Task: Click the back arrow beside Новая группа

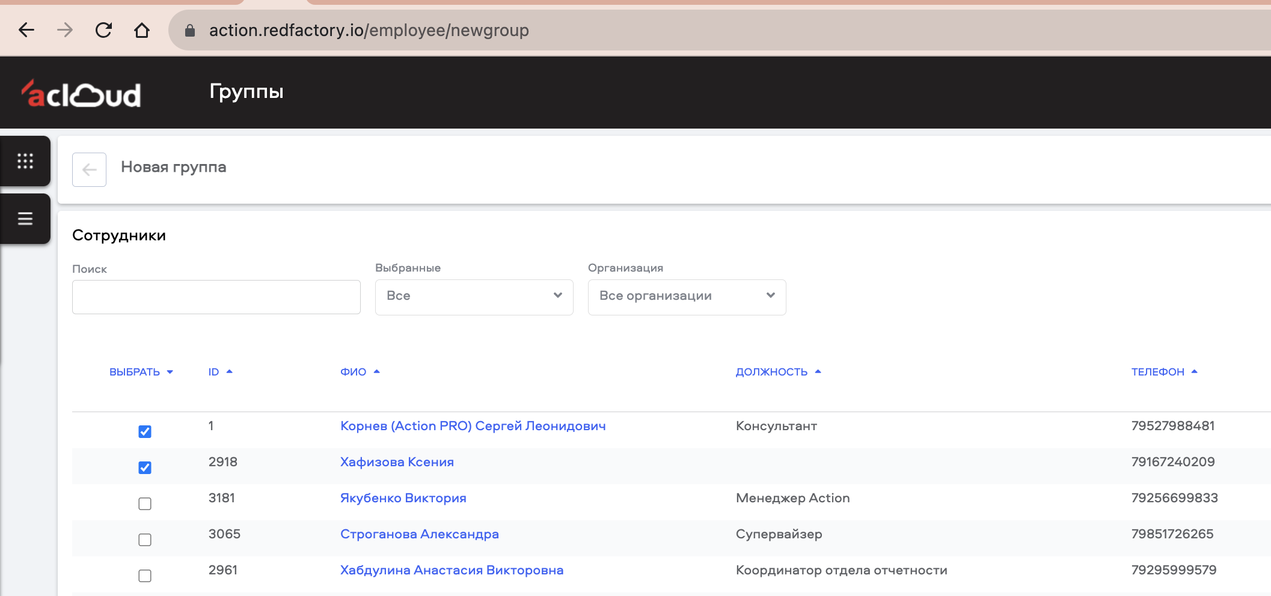Action: (x=89, y=169)
